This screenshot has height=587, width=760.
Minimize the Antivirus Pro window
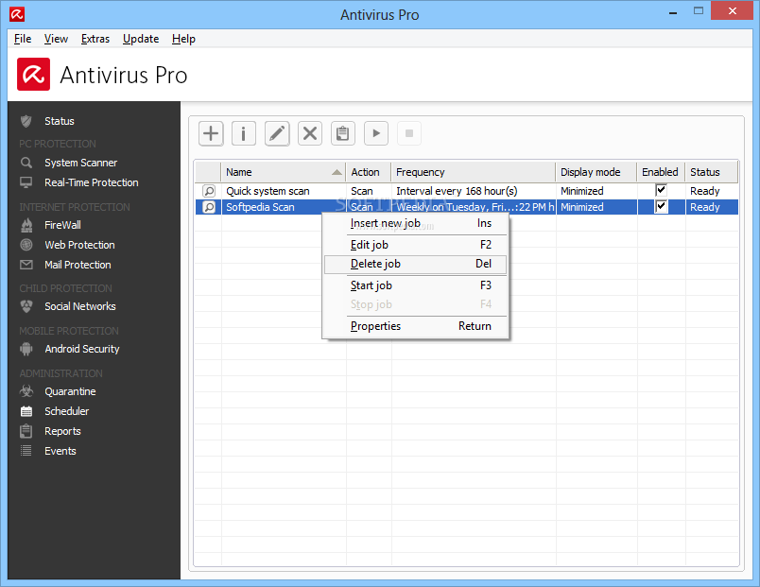673,11
